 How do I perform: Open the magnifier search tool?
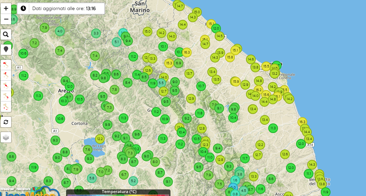click(6, 34)
